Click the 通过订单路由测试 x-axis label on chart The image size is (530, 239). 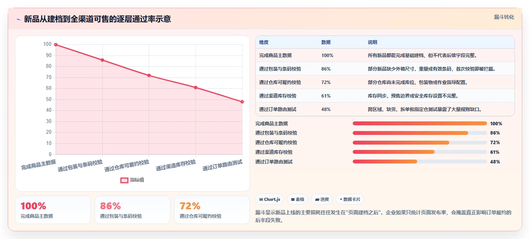coord(223,165)
